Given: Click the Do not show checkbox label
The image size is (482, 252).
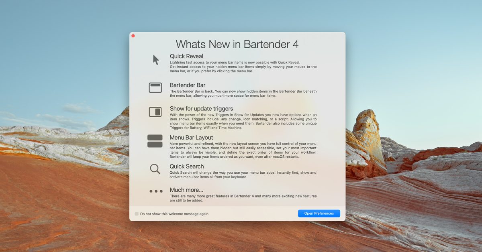Looking at the screenshot, I should pos(173,214).
